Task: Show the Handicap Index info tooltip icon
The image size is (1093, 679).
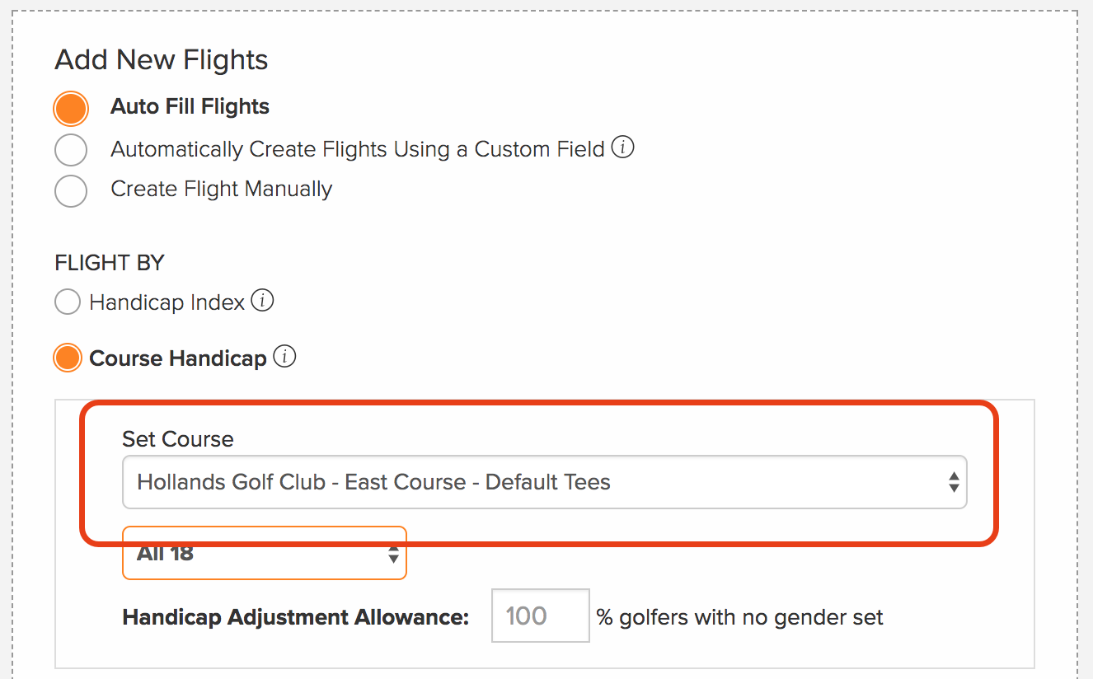Action: (262, 302)
